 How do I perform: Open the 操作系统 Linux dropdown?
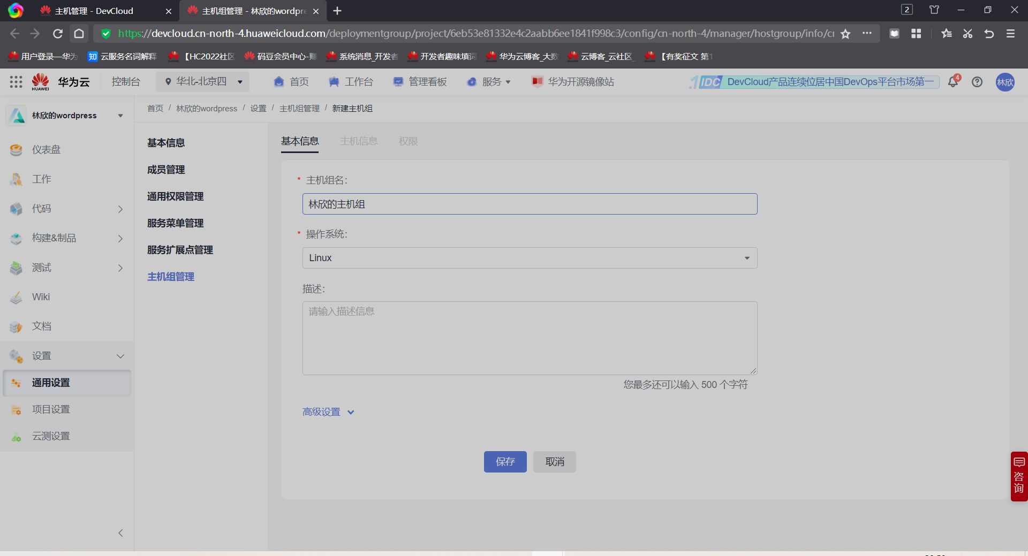530,258
